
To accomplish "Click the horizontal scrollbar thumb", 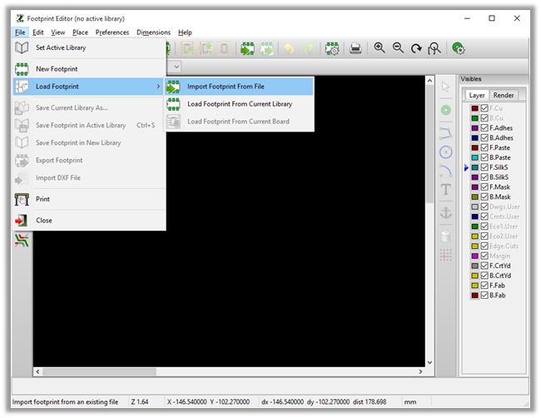I will pyautogui.click(x=99, y=371).
